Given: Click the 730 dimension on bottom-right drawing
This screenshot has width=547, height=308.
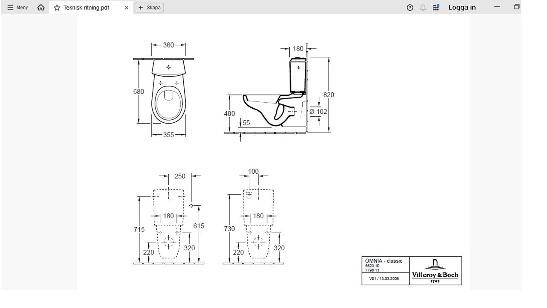Looking at the screenshot, I should click(x=229, y=229).
